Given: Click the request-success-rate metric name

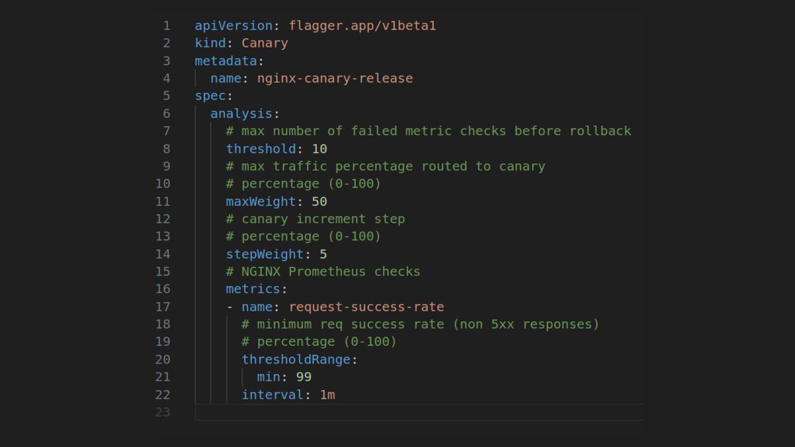Looking at the screenshot, I should point(366,307).
